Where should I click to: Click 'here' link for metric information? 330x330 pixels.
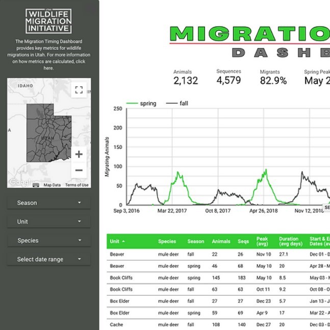point(48,68)
